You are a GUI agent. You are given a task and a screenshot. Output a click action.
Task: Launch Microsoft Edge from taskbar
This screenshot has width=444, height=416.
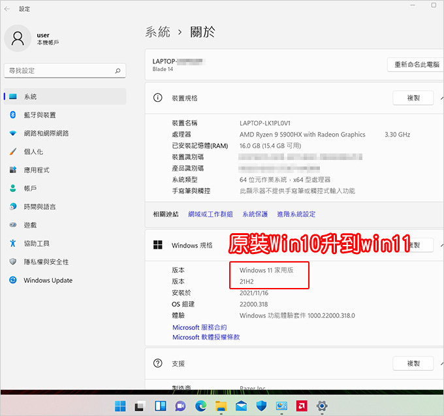200,406
